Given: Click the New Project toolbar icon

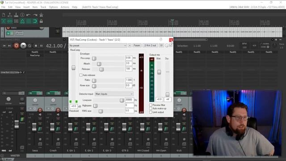Looking at the screenshot, I should point(4,15).
